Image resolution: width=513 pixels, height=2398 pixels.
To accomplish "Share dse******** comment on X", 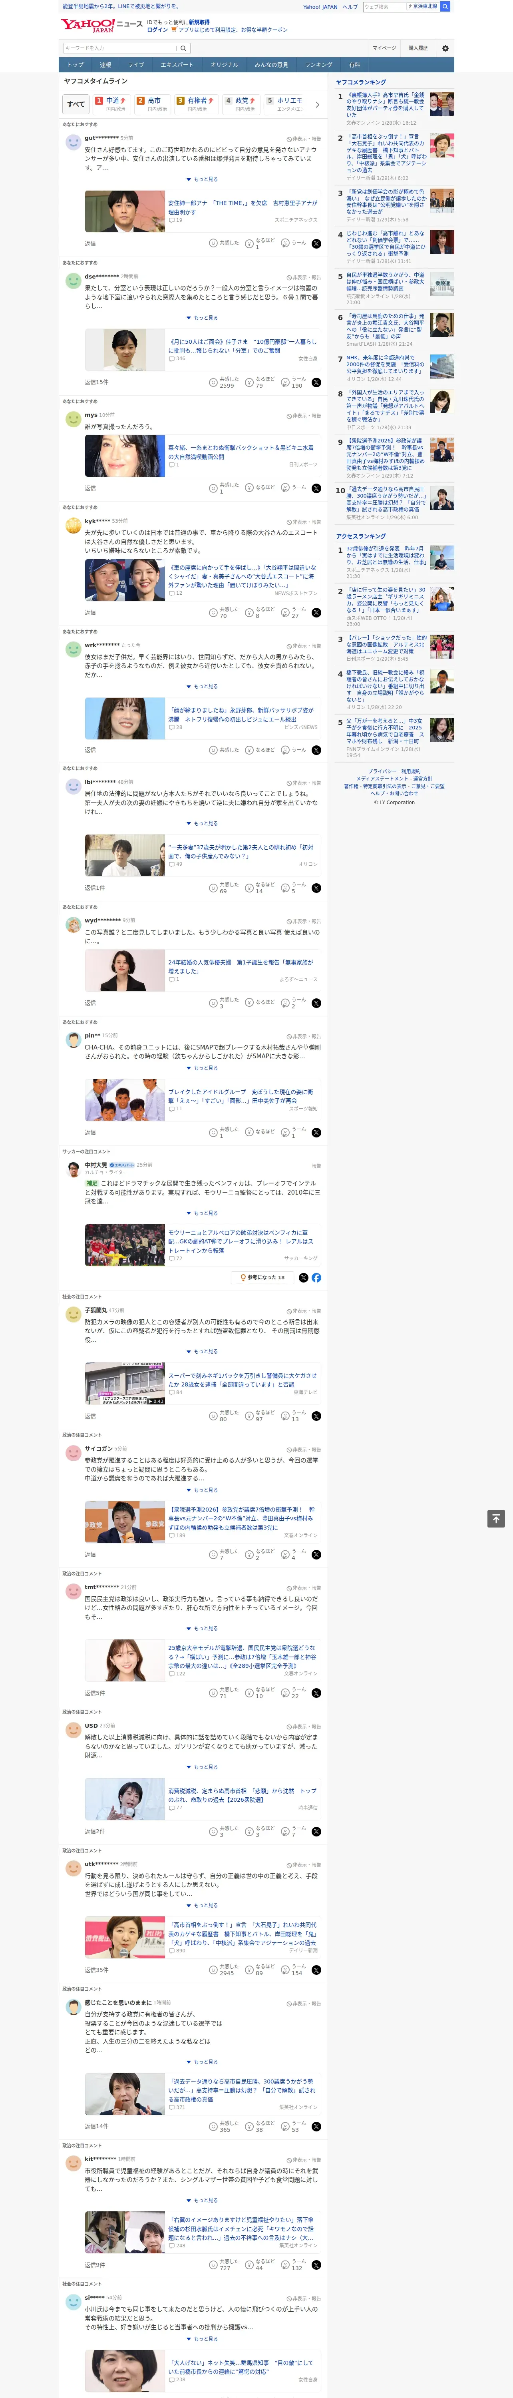I will click(x=316, y=382).
